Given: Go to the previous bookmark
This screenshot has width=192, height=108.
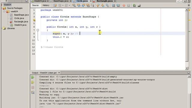Looking at the screenshot, I should [98, 5].
